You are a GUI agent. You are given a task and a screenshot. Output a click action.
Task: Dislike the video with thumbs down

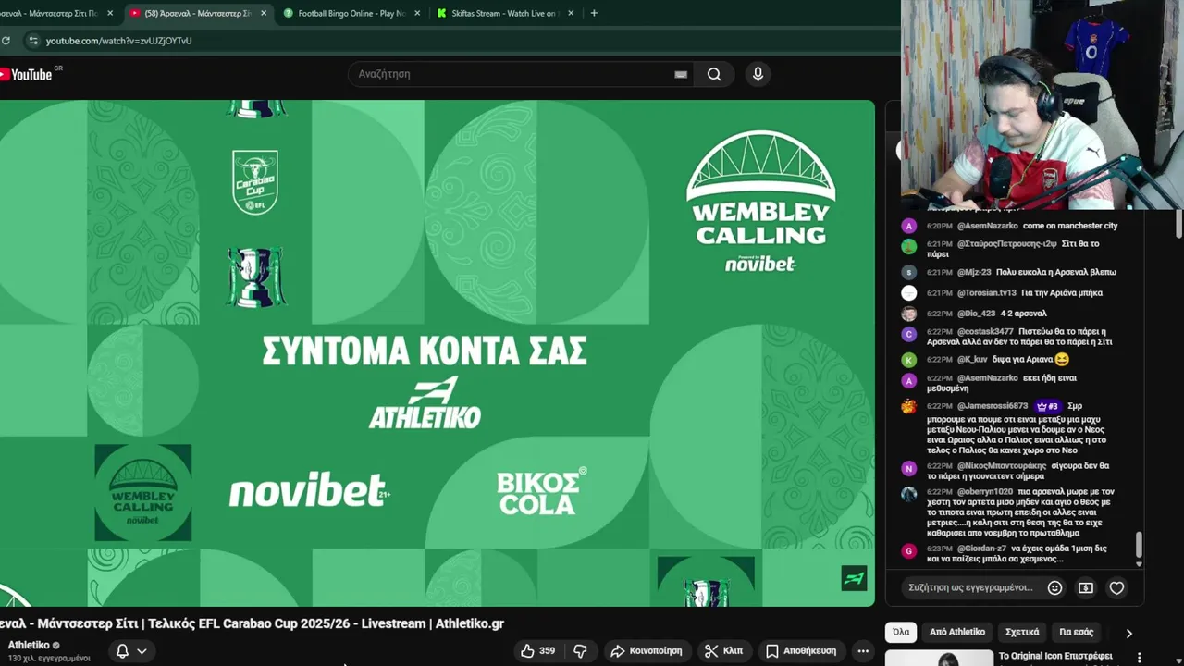click(580, 651)
